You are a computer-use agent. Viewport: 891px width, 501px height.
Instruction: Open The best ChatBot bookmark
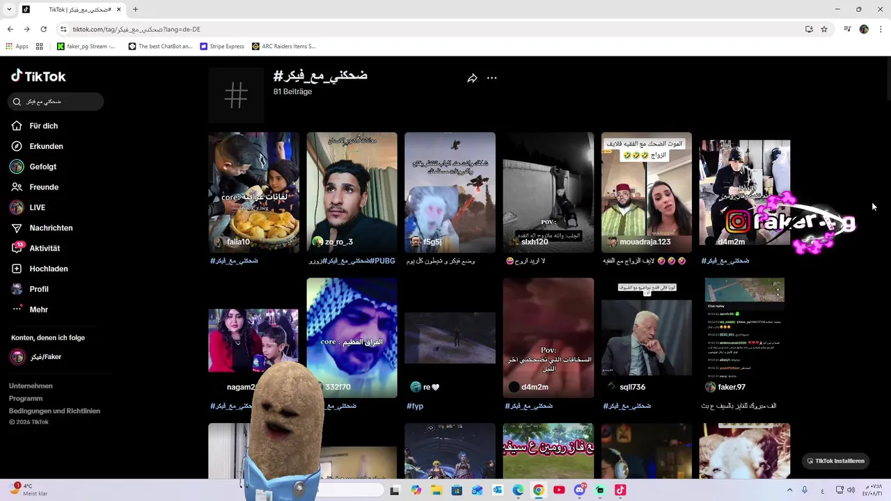[160, 47]
